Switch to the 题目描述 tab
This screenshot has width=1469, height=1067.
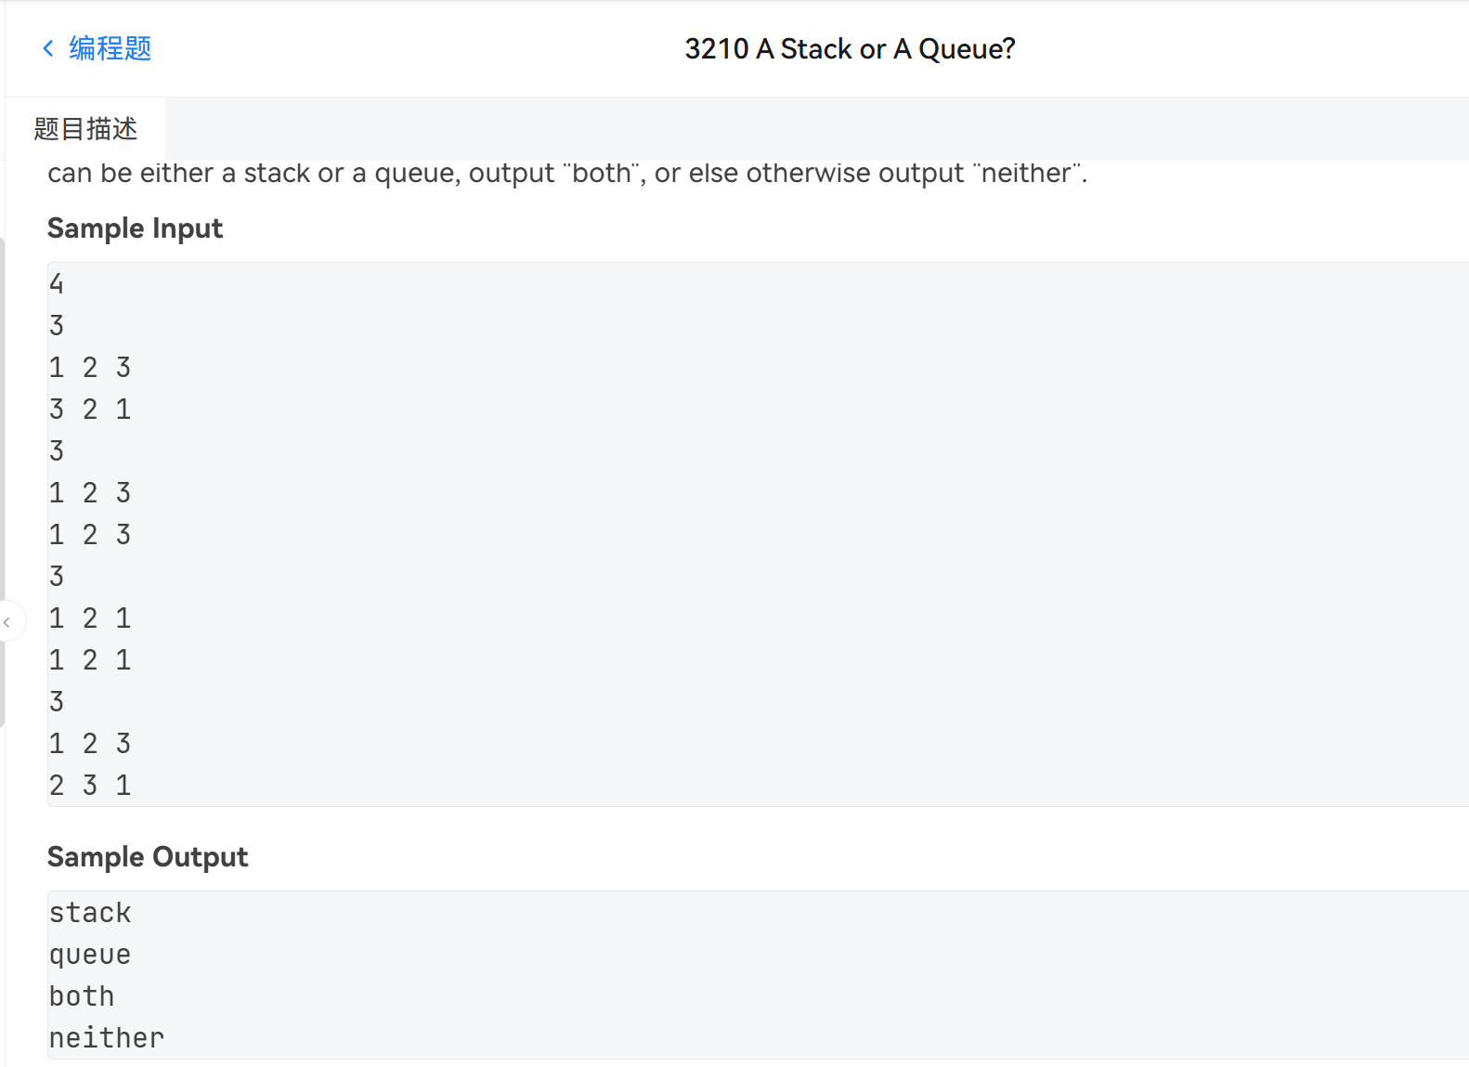[x=83, y=129]
